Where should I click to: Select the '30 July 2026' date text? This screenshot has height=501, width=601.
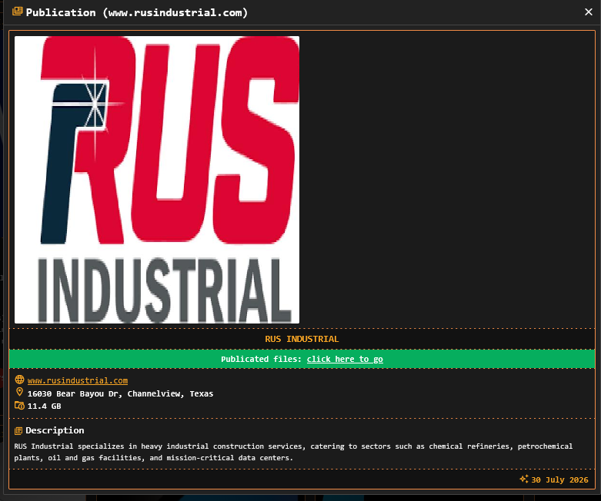[x=559, y=480]
